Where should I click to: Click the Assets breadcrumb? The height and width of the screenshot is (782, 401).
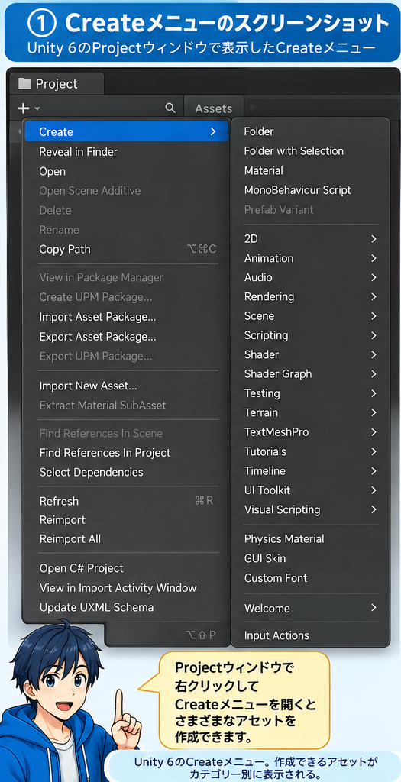click(x=213, y=108)
